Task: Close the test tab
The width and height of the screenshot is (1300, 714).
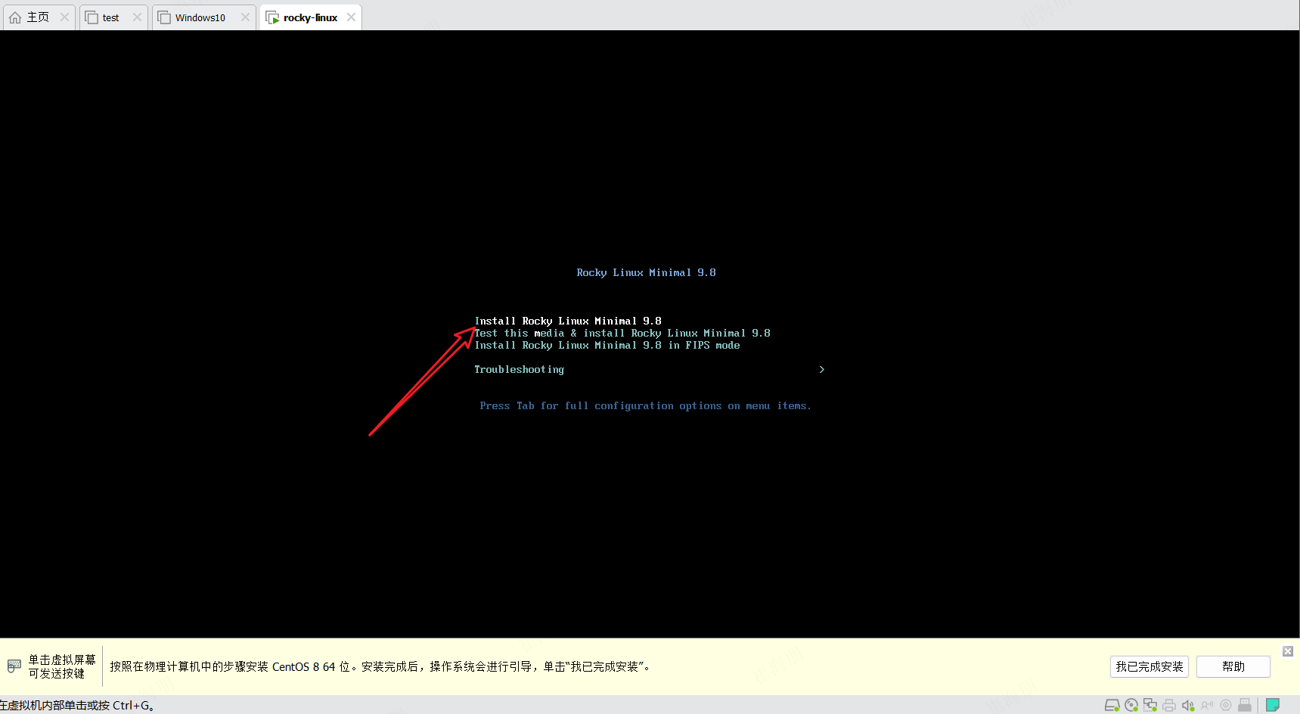Action: [x=137, y=17]
